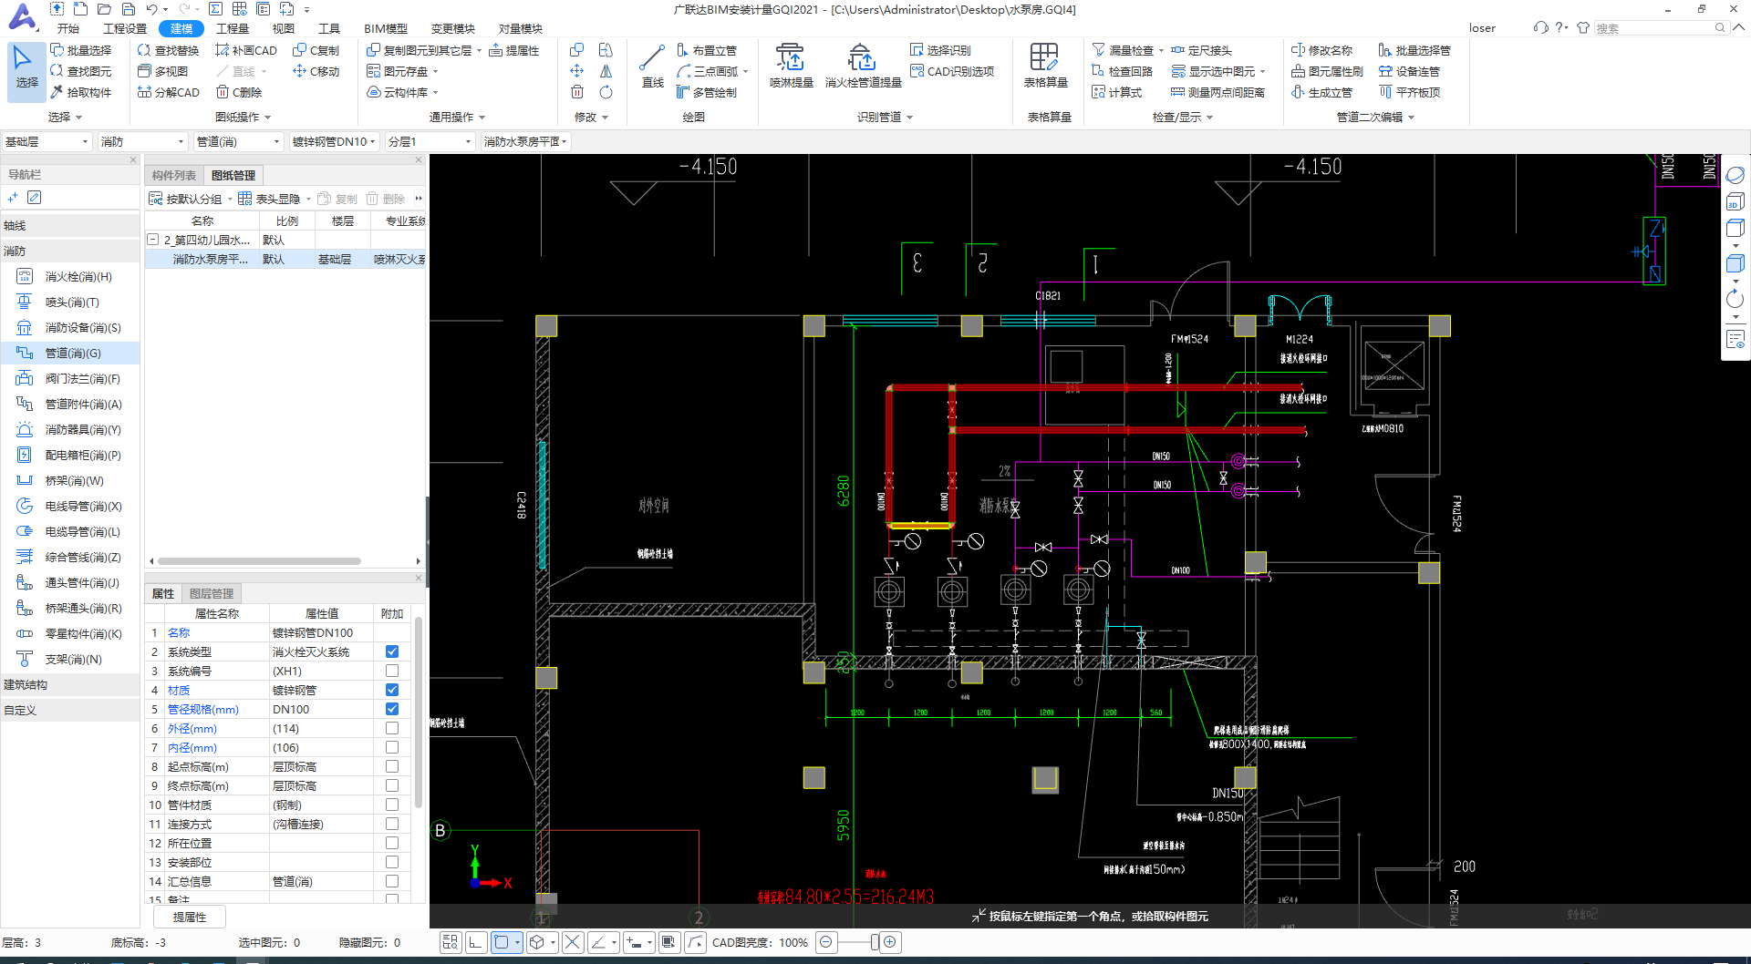
Task: Click 生成立管 tool
Action: (1322, 92)
